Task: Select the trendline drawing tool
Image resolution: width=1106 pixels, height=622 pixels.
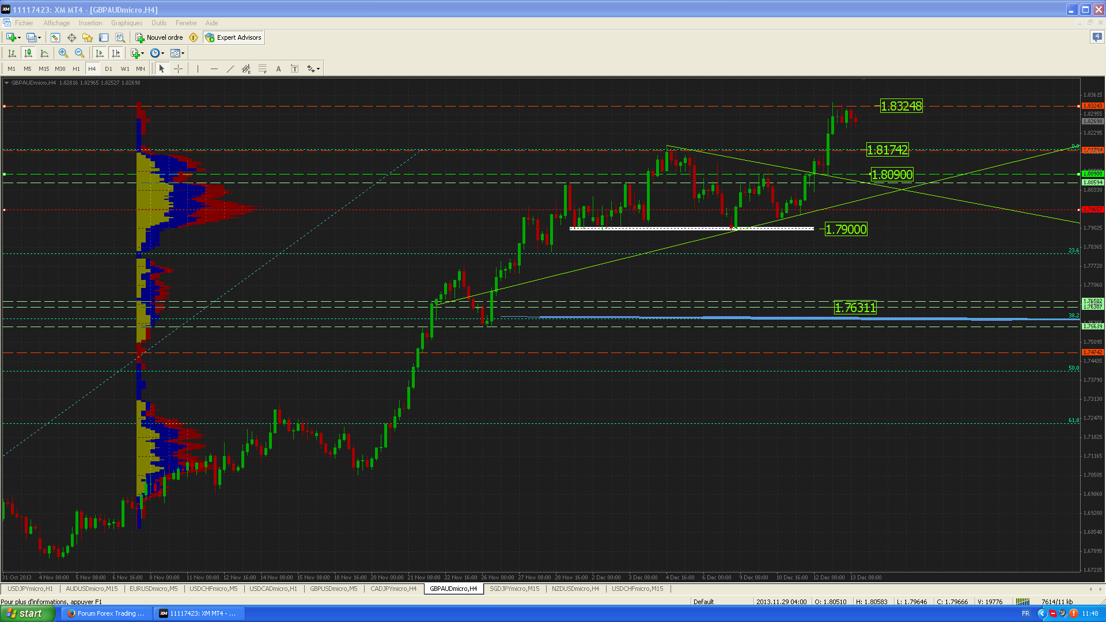Action: [230, 69]
